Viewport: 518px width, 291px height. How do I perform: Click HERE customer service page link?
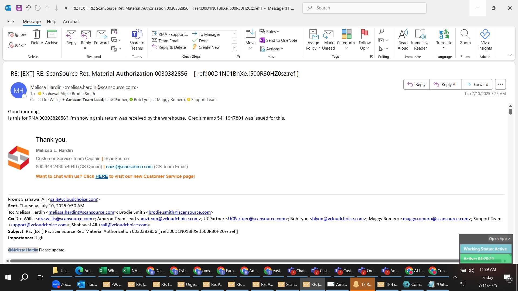pos(101,176)
